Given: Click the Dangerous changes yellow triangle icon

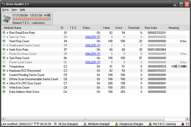Looking at the screenshot, I should coord(117,124).
